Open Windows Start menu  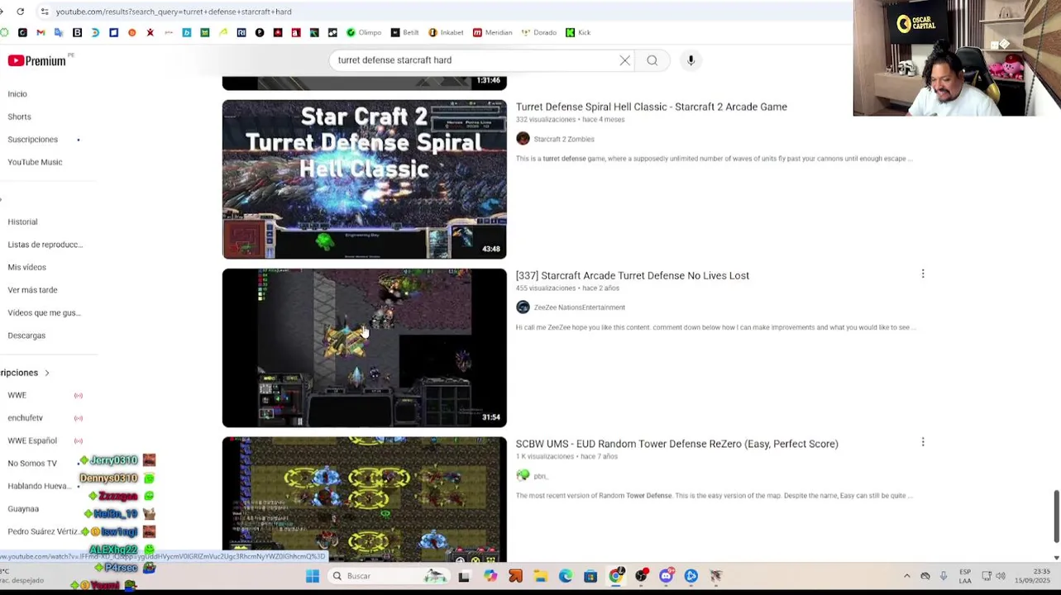(313, 576)
